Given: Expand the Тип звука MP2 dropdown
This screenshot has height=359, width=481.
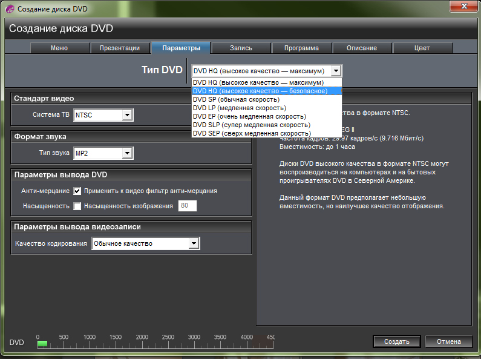Looking at the screenshot, I should tap(126, 153).
